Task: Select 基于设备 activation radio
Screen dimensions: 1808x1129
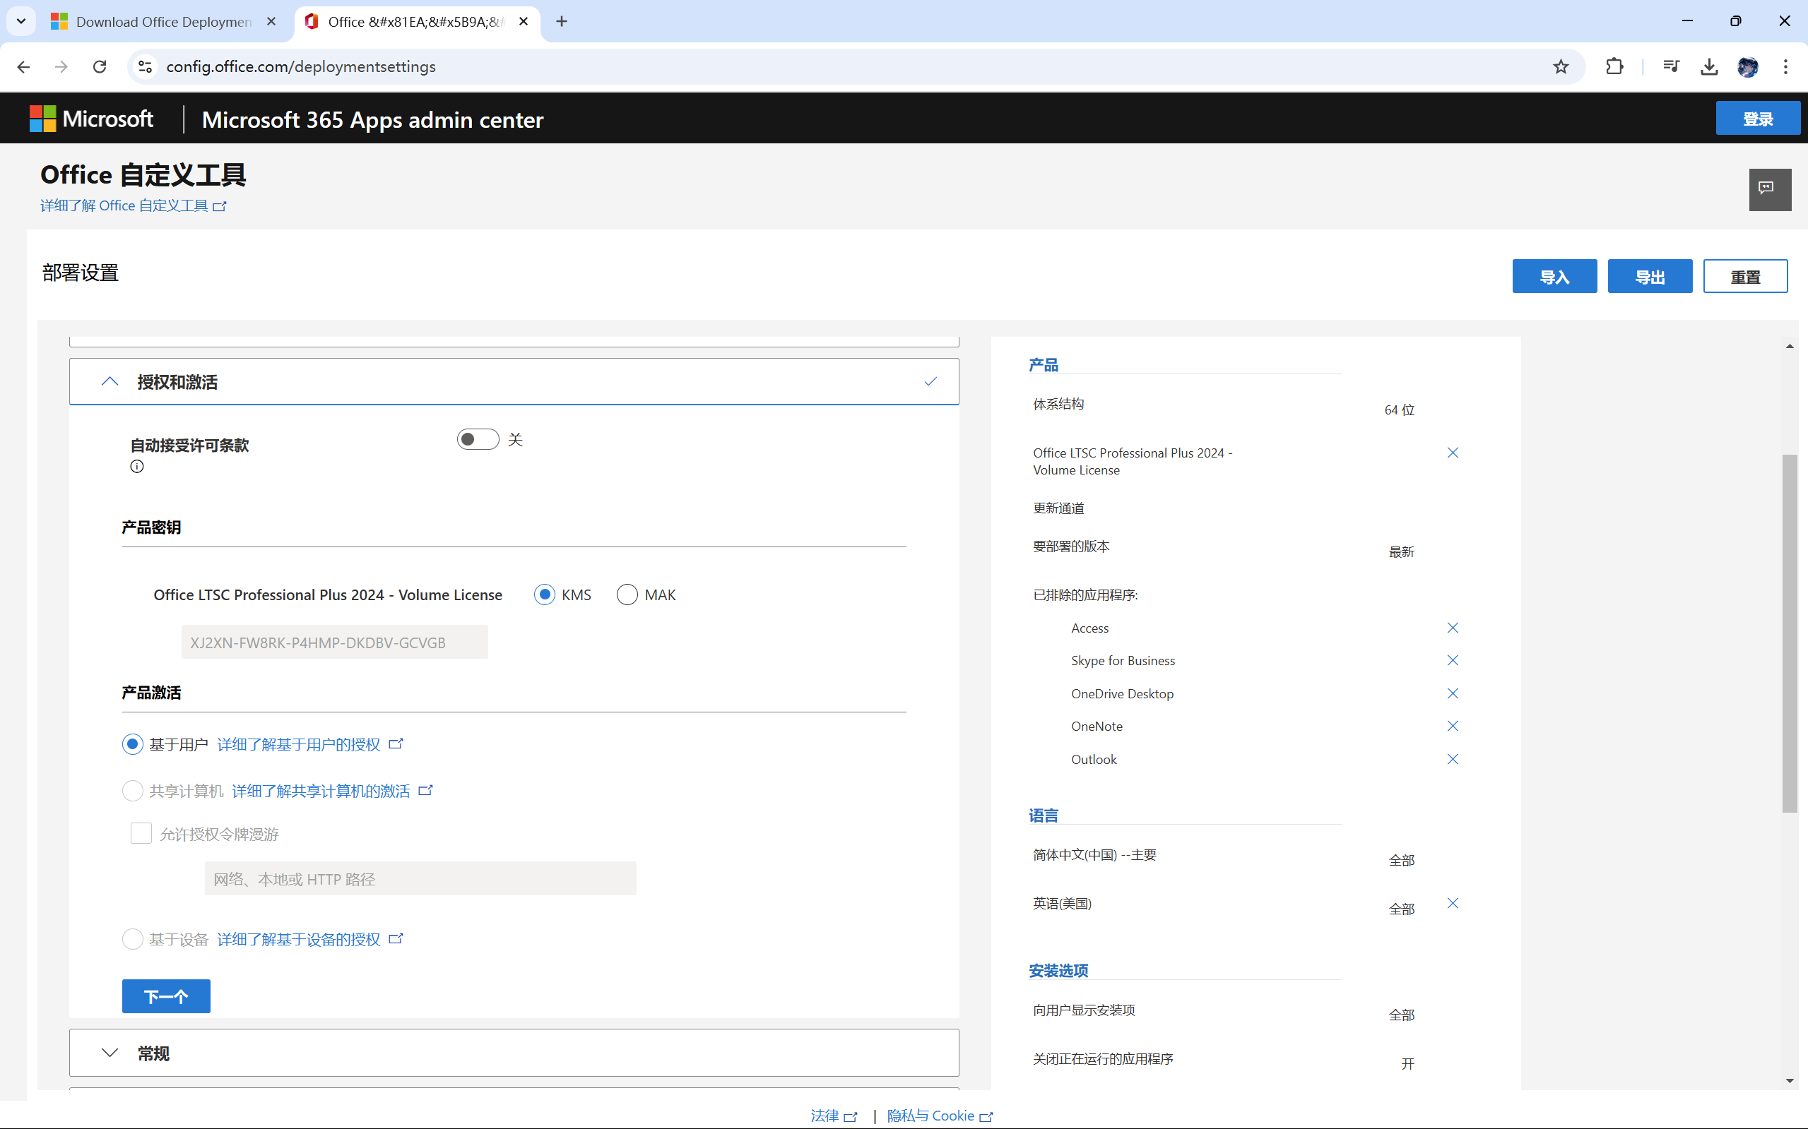Action: click(132, 939)
